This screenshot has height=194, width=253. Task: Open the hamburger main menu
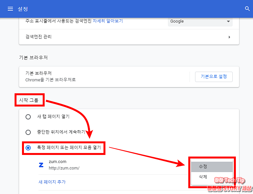click(10, 9)
